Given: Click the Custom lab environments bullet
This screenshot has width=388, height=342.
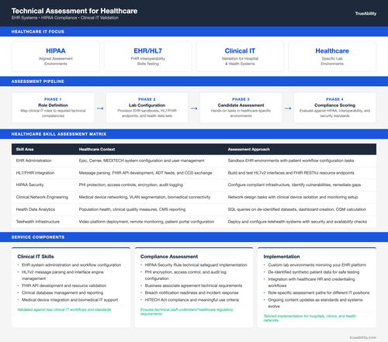Looking at the screenshot, I should click(x=317, y=265).
